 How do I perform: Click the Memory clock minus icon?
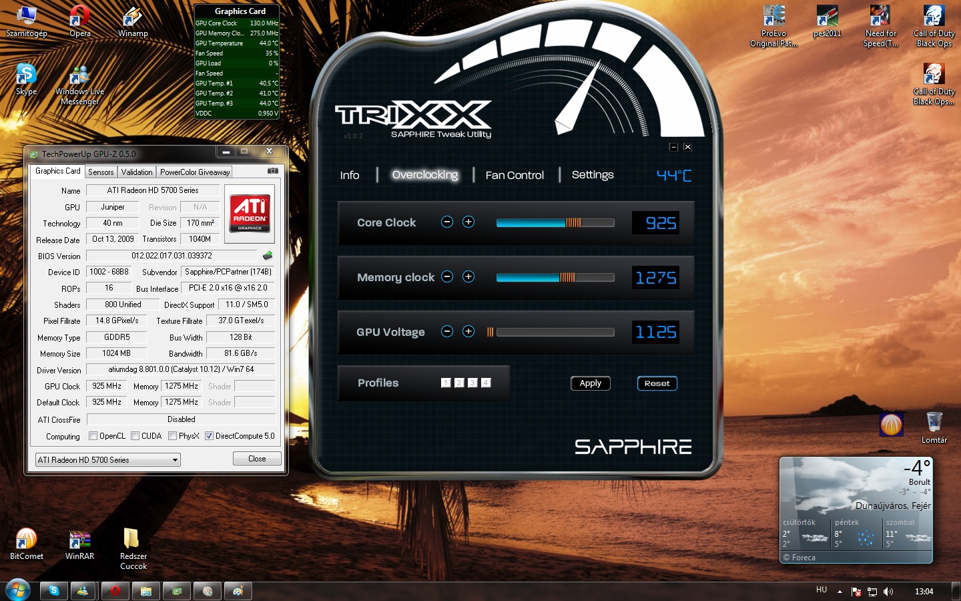click(447, 276)
